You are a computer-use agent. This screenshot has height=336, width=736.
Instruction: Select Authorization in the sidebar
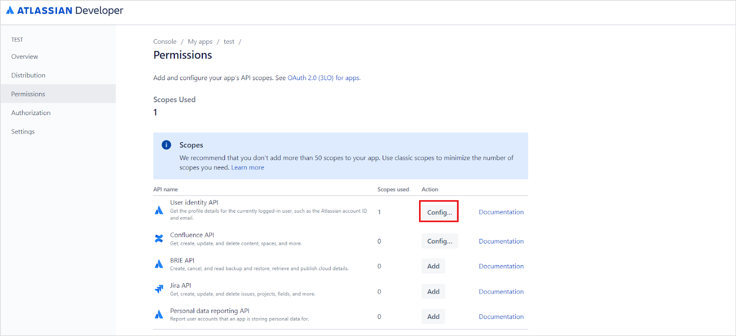click(x=31, y=113)
